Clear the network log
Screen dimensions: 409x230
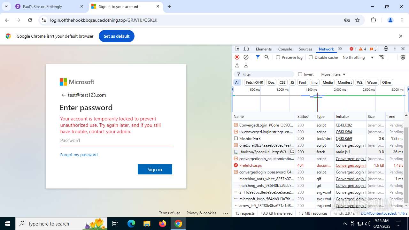[246, 57]
